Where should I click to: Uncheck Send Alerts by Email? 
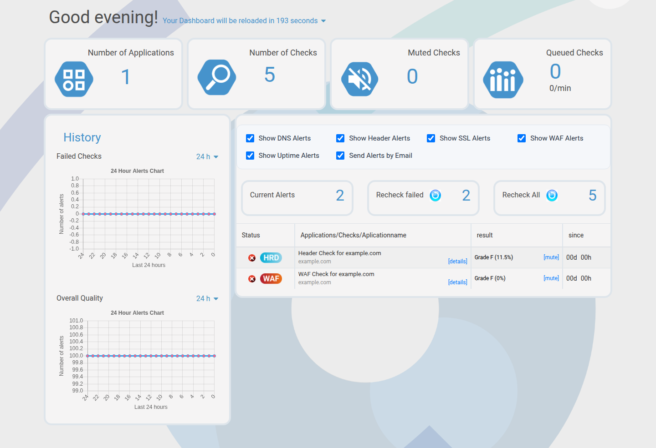point(340,156)
